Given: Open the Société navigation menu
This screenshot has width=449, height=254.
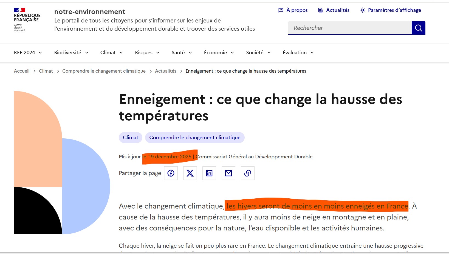Looking at the screenshot, I should [x=258, y=53].
